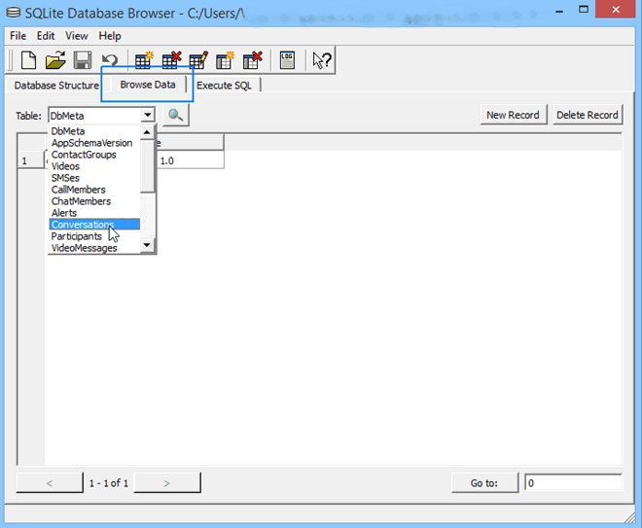Click the New Database toolbar icon
The image size is (642, 528).
pyautogui.click(x=28, y=60)
